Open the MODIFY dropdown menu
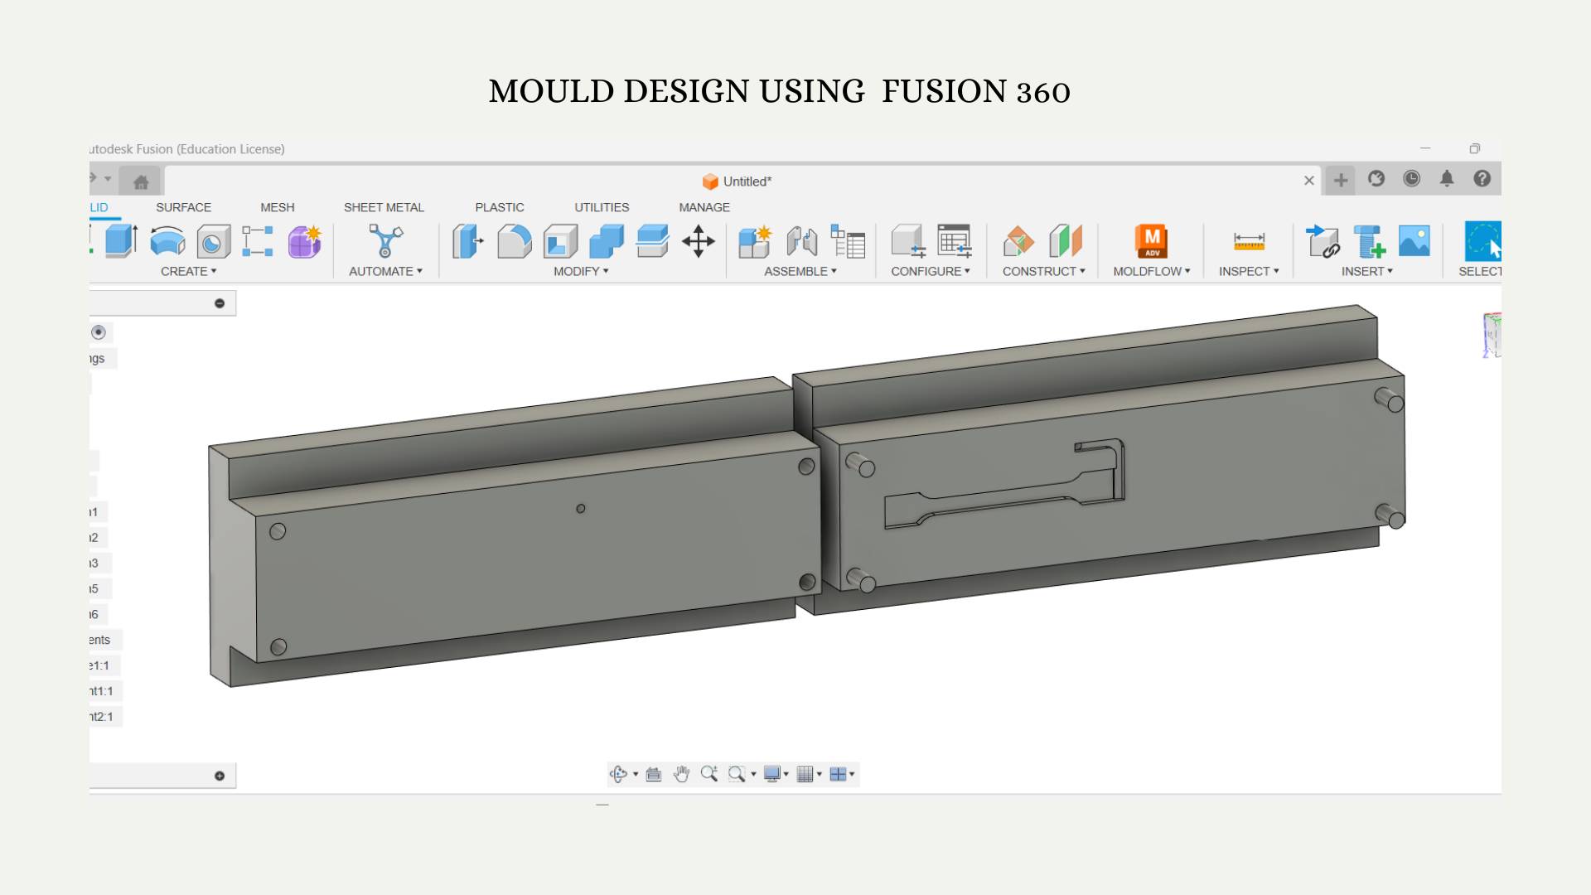The height and width of the screenshot is (895, 1591). (x=581, y=271)
